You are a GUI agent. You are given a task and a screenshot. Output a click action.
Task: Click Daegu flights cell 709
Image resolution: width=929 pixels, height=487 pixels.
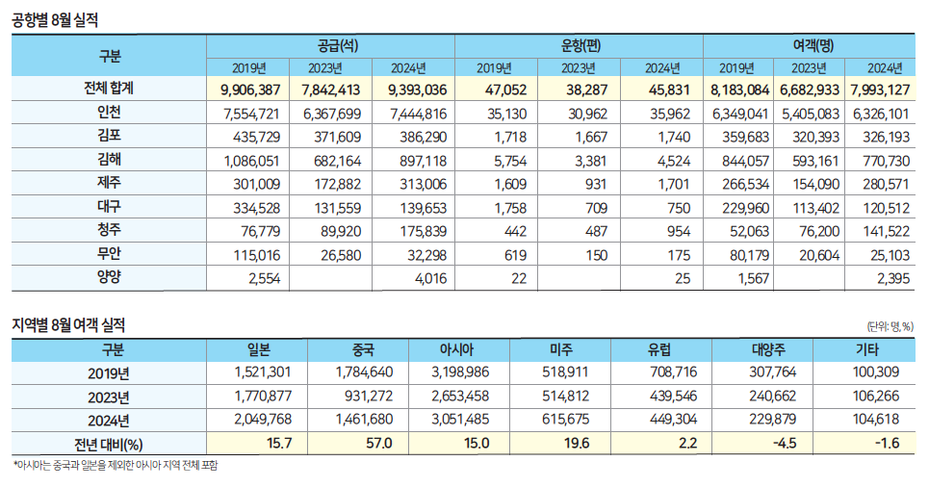[x=596, y=209]
